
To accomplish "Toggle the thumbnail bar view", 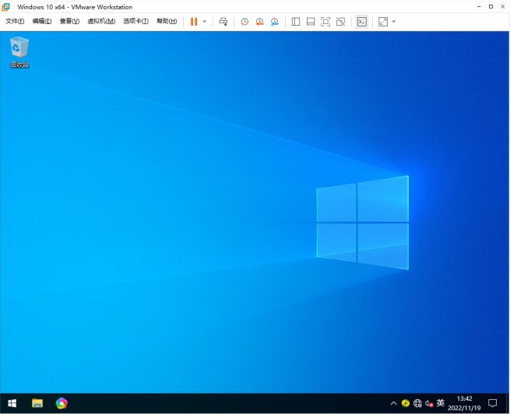I will coord(311,22).
